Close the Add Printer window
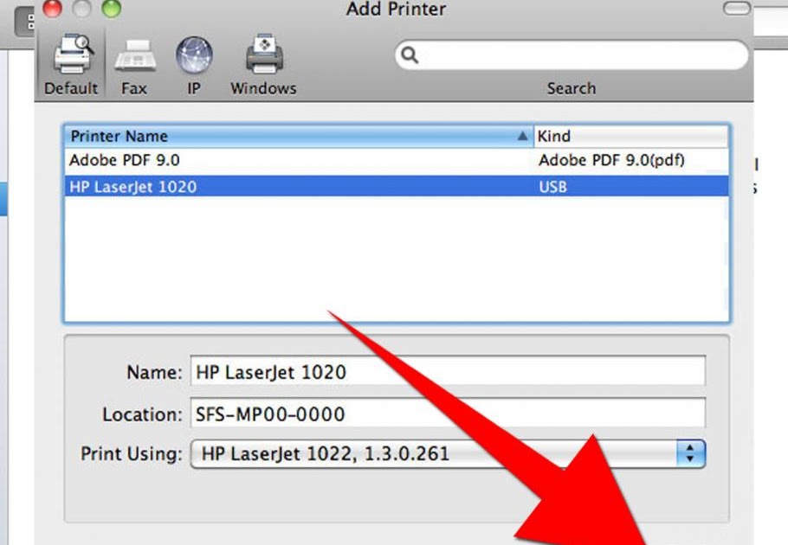The width and height of the screenshot is (788, 545). [x=52, y=7]
